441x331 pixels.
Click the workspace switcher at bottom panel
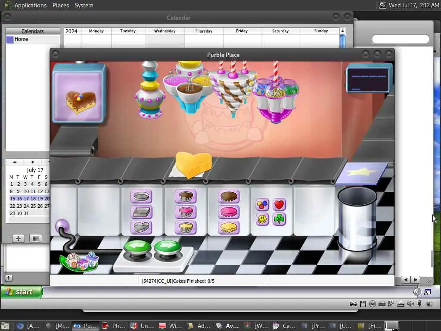pyautogui.click(x=391, y=326)
